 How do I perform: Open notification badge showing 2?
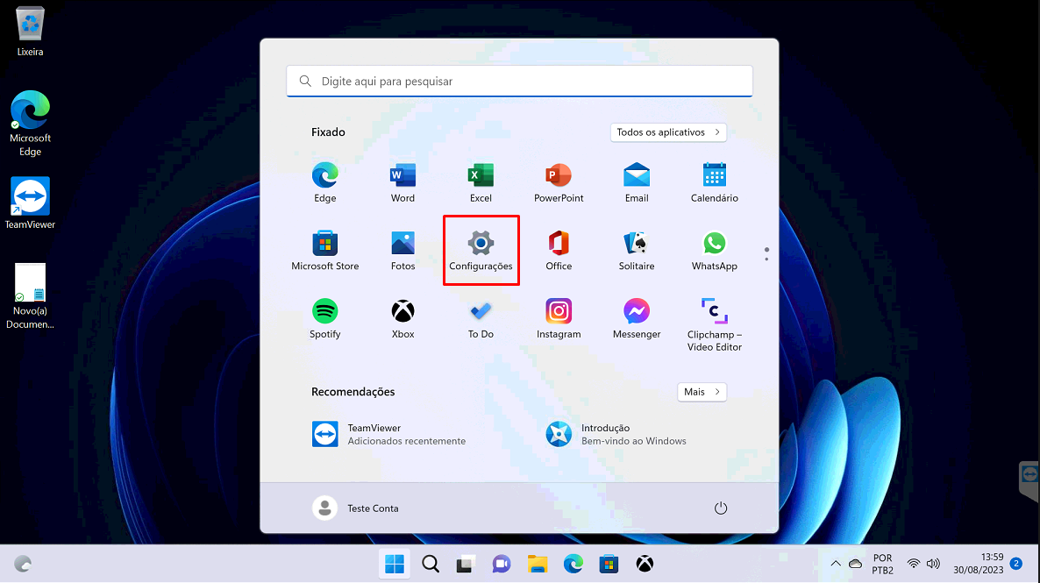coord(1016,564)
